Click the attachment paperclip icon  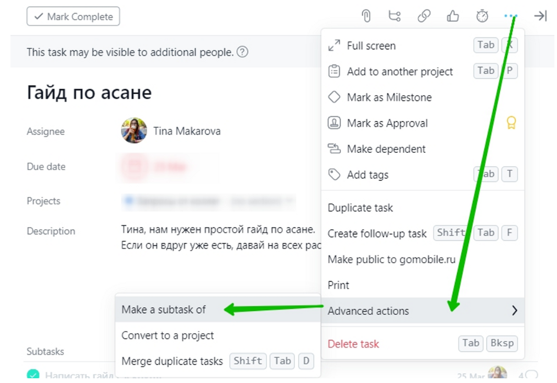point(366,16)
